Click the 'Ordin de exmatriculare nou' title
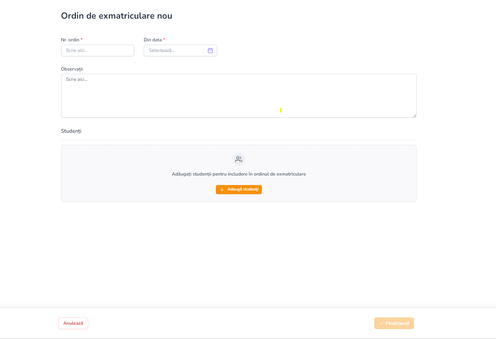Viewport: 496px width, 339px height. click(x=116, y=16)
